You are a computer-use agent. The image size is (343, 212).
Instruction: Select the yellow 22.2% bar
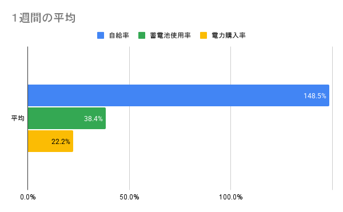click(x=50, y=141)
